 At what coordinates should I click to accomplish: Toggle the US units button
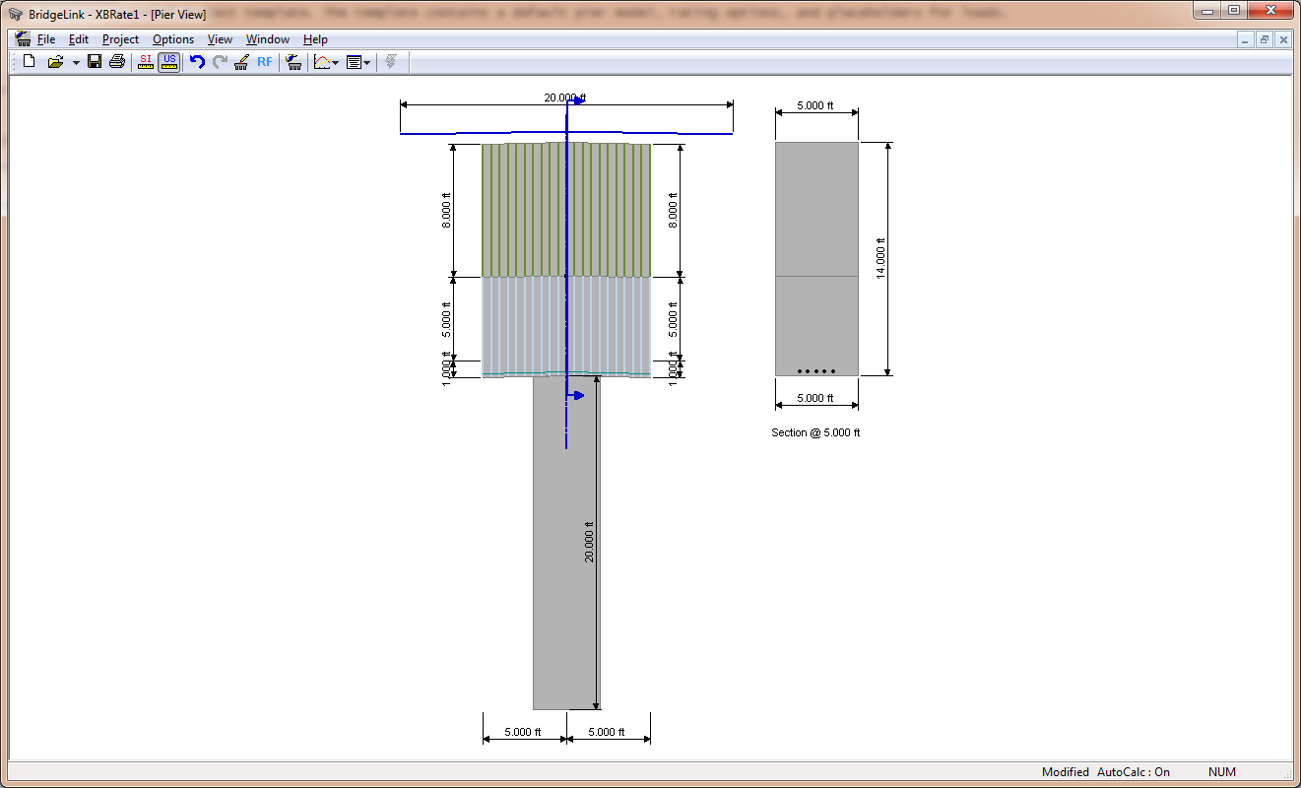pos(169,62)
